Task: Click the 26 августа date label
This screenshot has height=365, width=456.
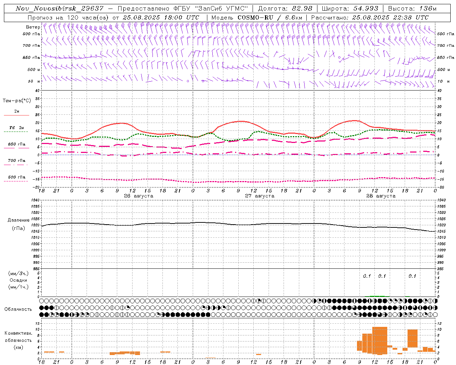Action: (x=139, y=196)
